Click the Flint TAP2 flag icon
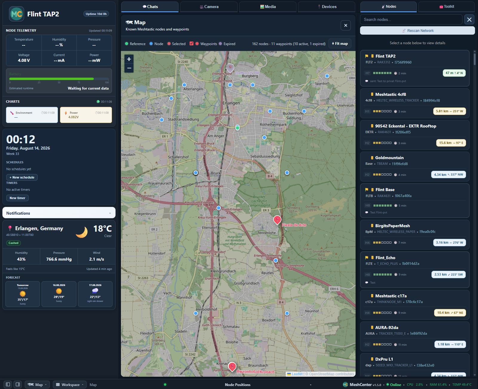Screen dimensions: 478x389 point(367,56)
